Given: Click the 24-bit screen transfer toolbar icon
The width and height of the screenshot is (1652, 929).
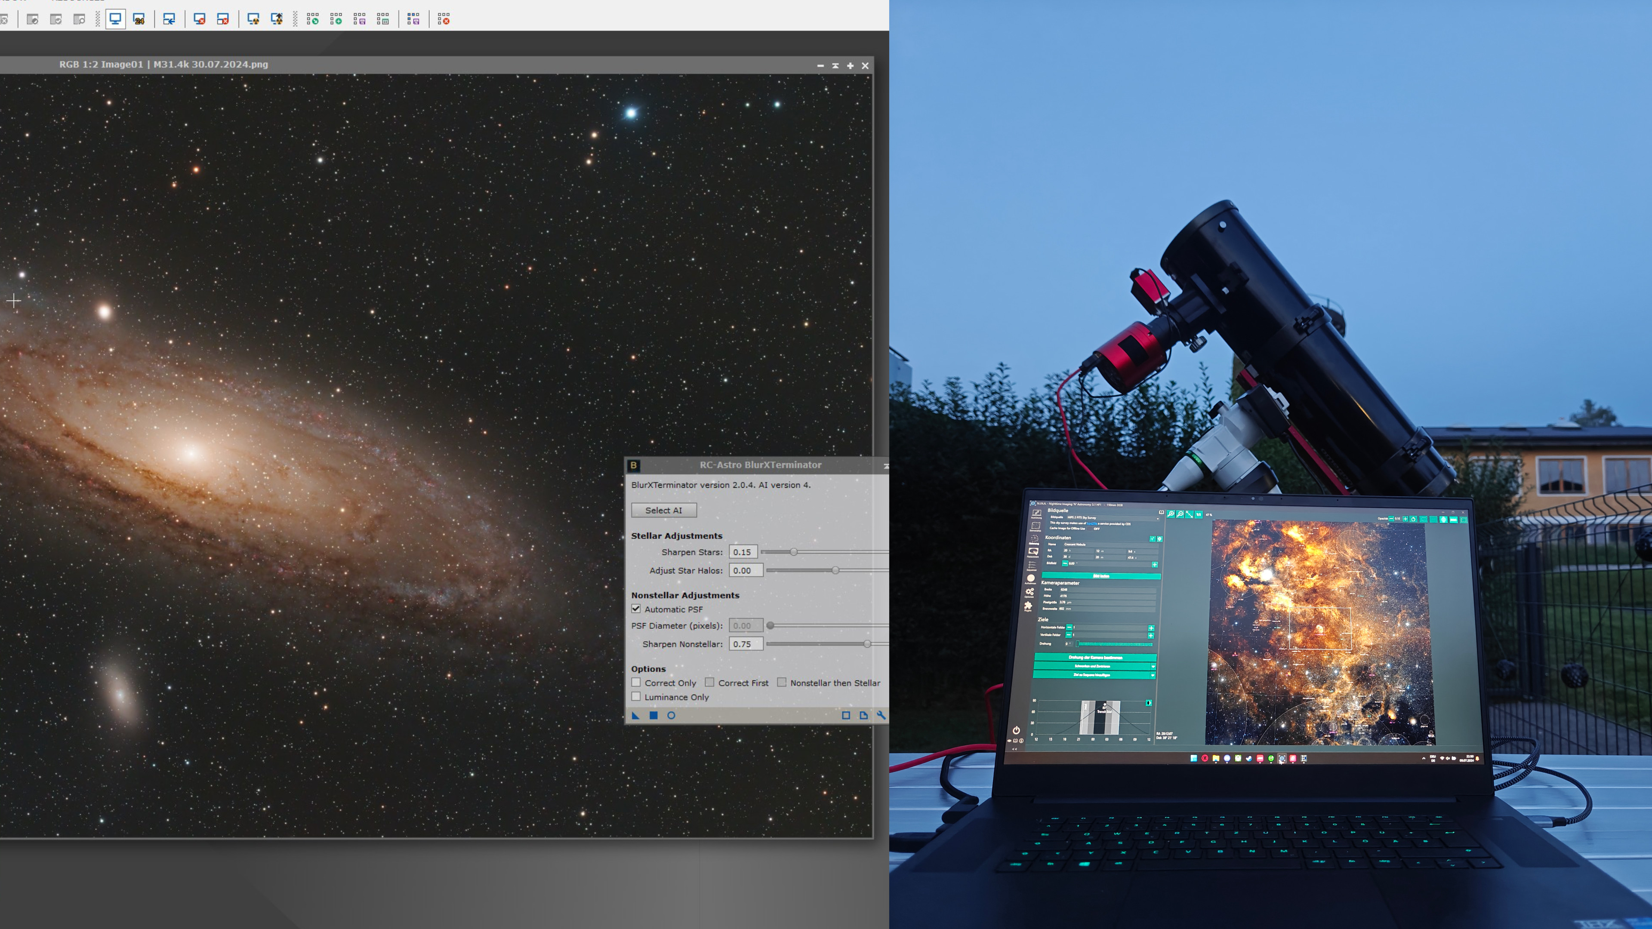Looking at the screenshot, I should [139, 19].
